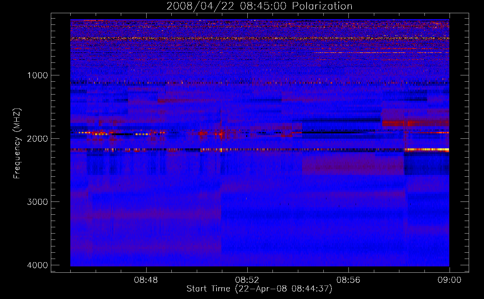
Task: Click the "3000" frequency tick label
Action: [x=37, y=202]
